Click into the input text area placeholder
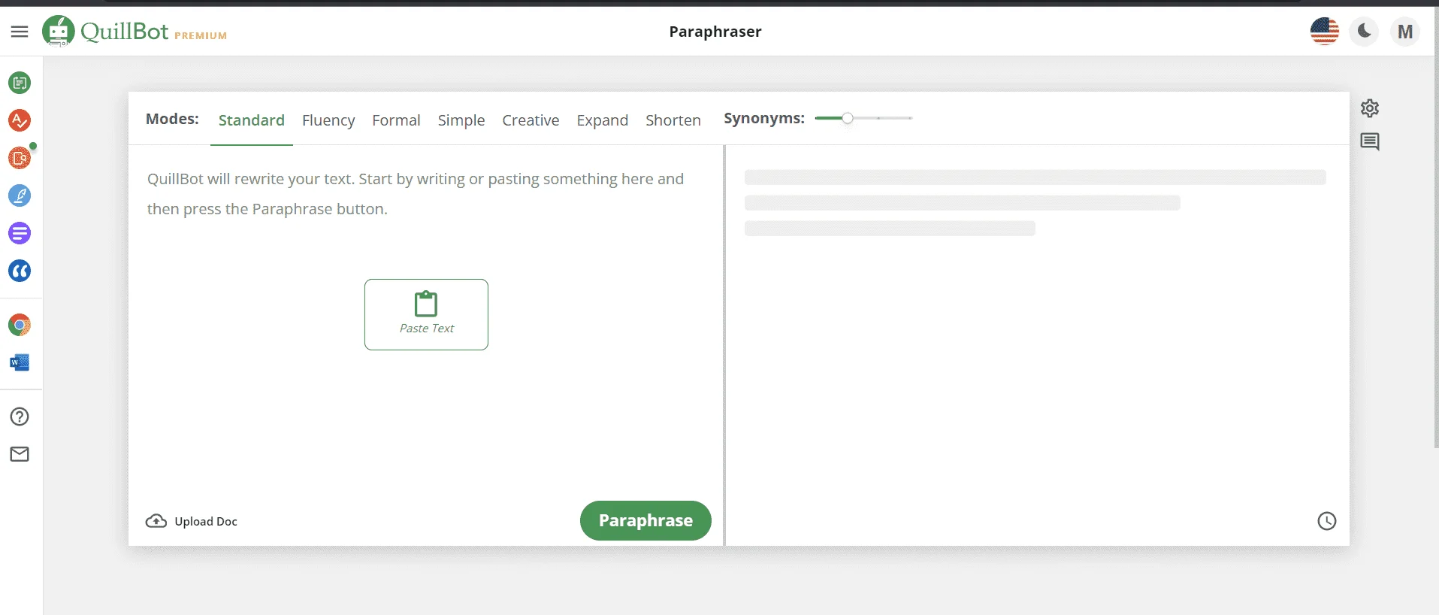The image size is (1439, 615). click(x=416, y=194)
